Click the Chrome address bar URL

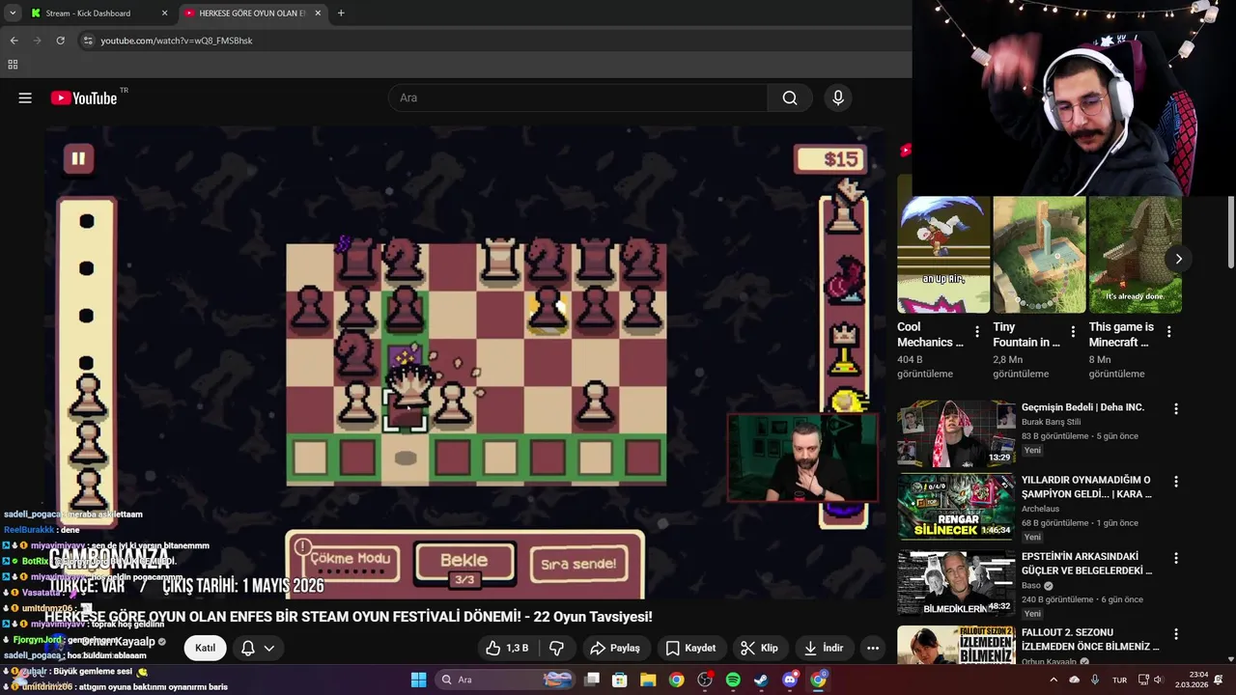(x=177, y=41)
